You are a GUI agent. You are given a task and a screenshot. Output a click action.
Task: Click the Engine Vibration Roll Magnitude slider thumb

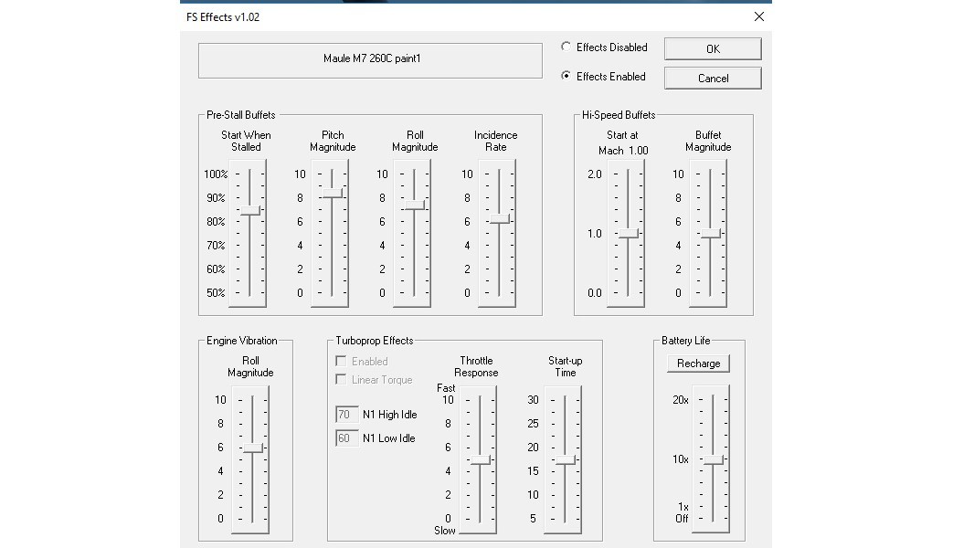(253, 448)
